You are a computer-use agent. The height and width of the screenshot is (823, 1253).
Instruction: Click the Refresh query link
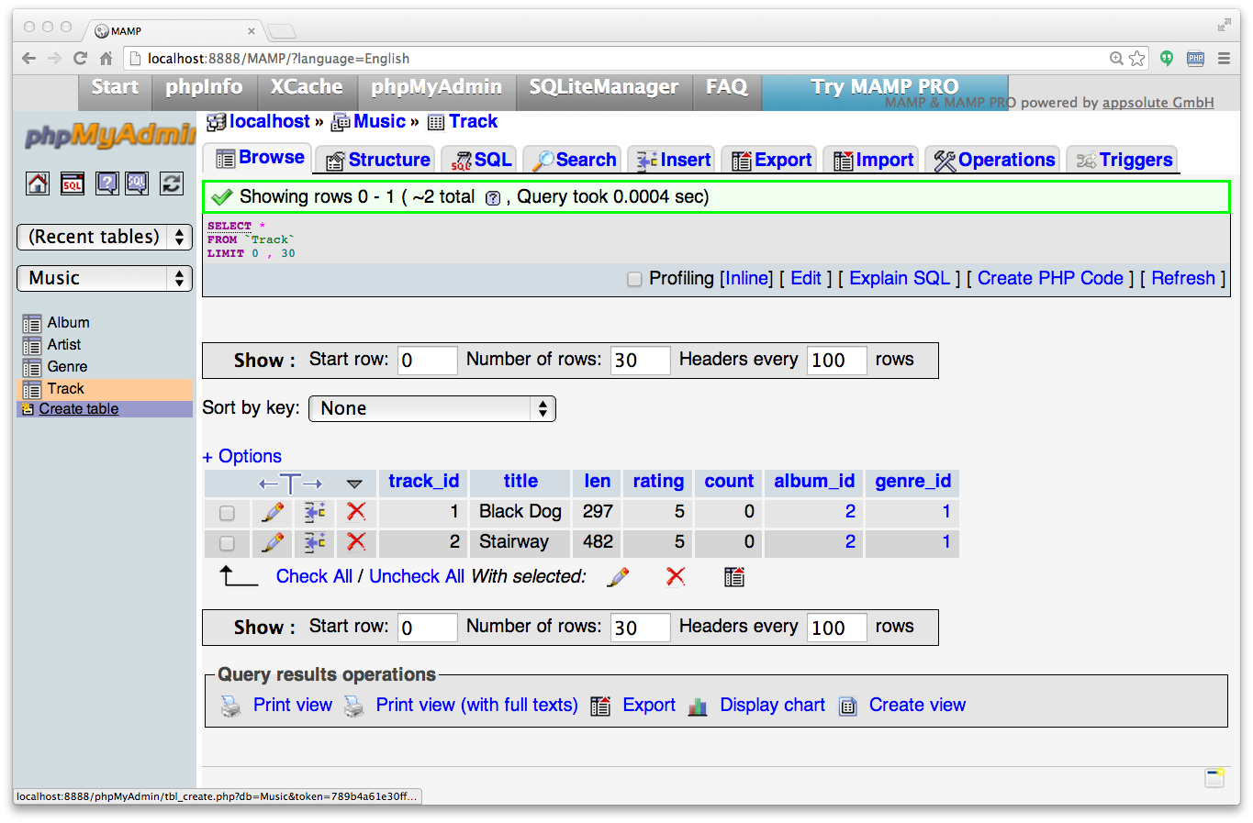[1183, 278]
